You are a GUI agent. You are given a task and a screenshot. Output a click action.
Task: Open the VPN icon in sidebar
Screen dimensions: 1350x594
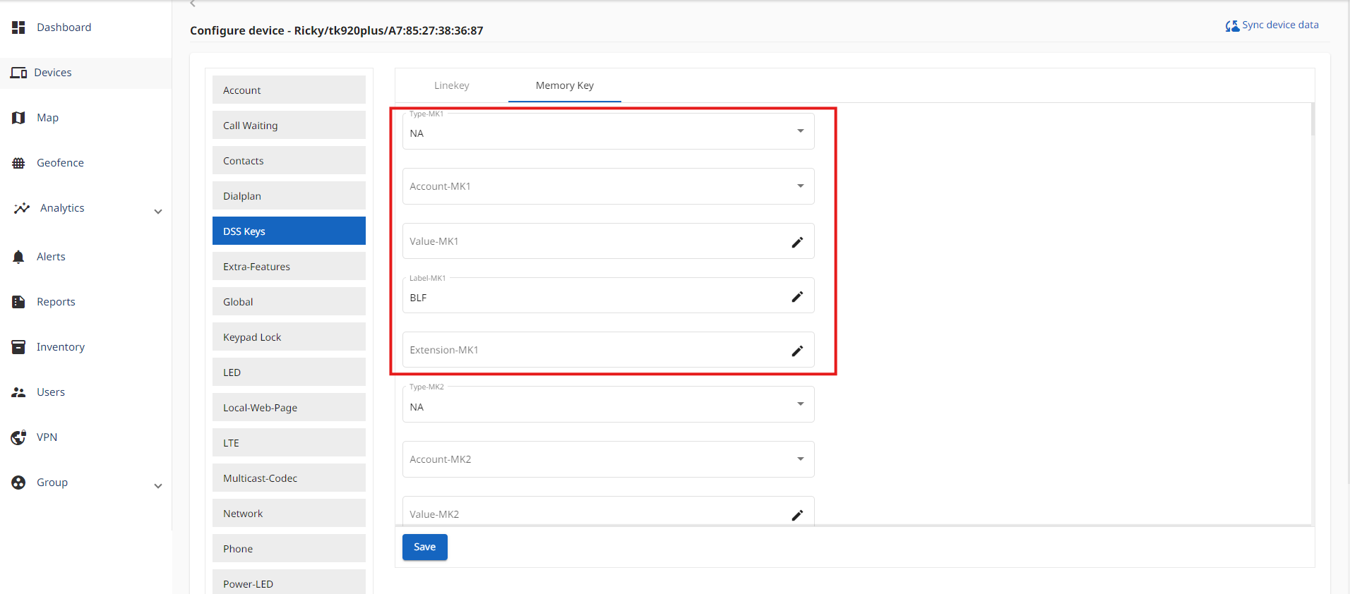click(x=18, y=437)
